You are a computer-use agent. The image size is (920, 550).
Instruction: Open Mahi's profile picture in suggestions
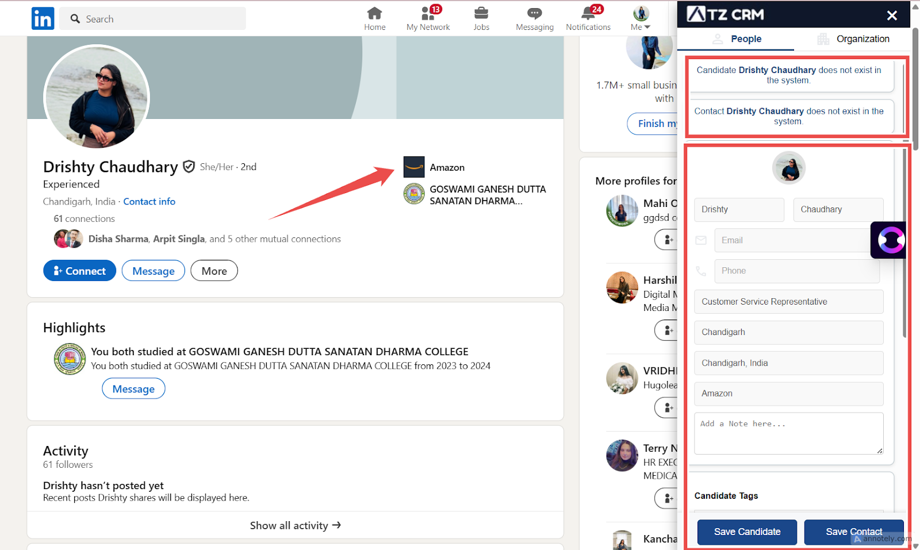click(622, 210)
